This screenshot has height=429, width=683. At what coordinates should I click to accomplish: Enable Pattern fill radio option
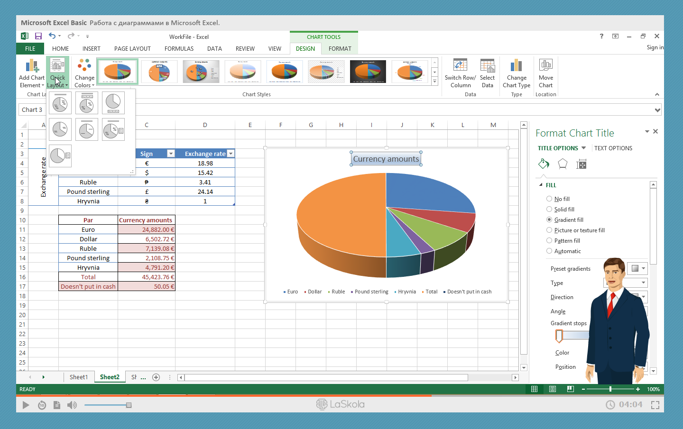coord(549,241)
